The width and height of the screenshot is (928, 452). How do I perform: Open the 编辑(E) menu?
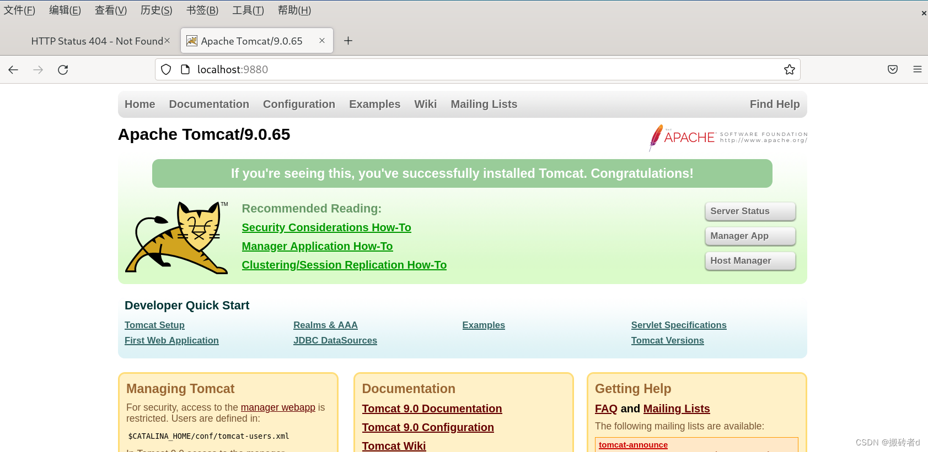tap(65, 10)
